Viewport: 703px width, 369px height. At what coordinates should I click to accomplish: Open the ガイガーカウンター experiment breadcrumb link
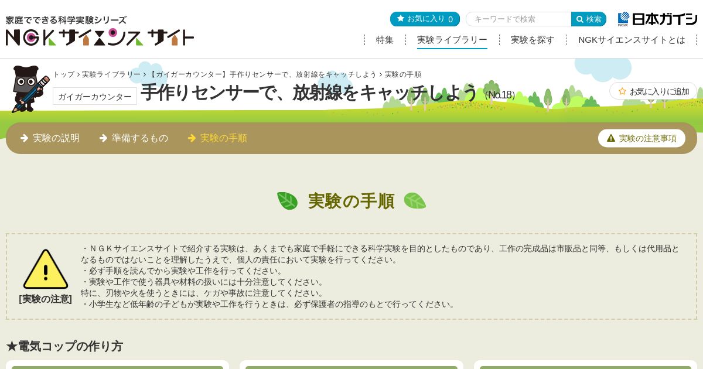(262, 74)
